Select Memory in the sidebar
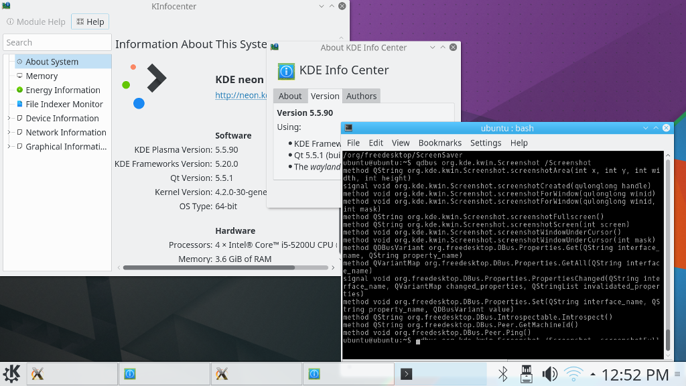The width and height of the screenshot is (686, 386). coord(42,76)
